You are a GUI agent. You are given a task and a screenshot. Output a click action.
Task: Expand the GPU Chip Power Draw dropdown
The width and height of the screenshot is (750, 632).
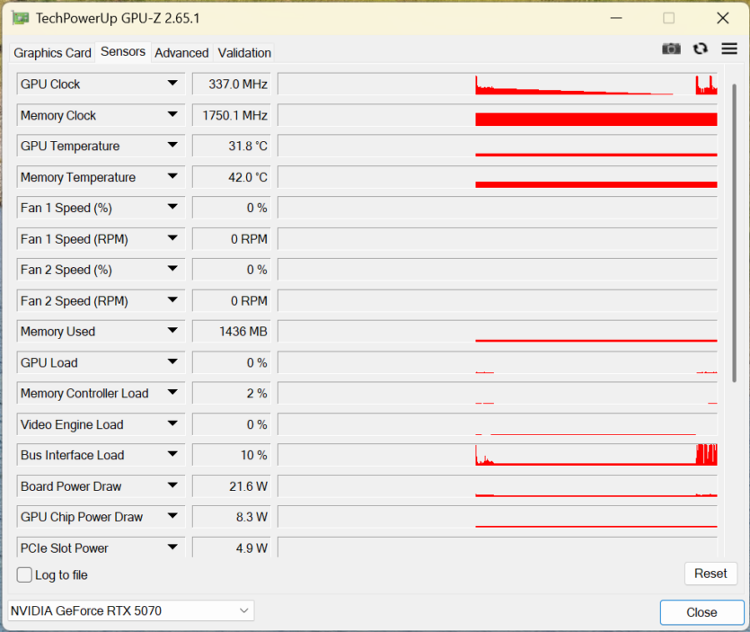click(172, 516)
